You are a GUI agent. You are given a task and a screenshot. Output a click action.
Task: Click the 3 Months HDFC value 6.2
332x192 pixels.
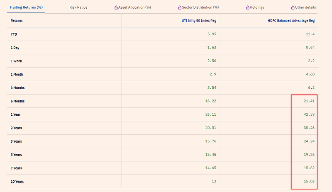pyautogui.click(x=311, y=87)
